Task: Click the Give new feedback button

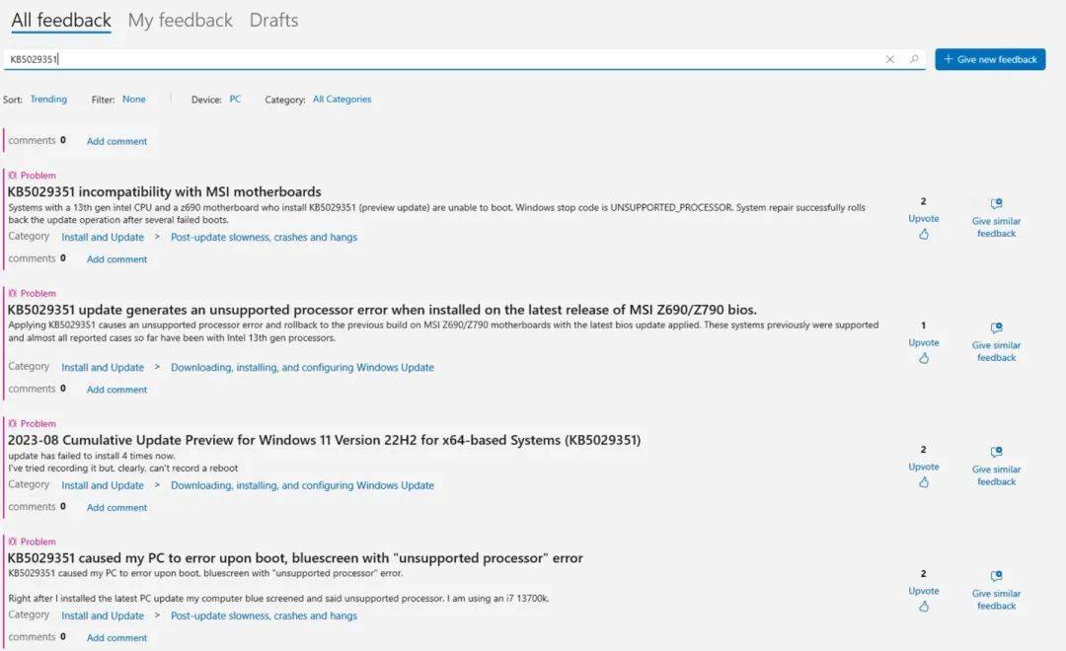Action: (x=990, y=59)
